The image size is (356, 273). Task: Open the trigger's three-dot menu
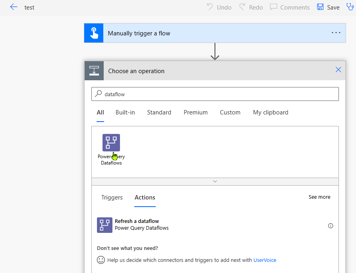(336, 33)
